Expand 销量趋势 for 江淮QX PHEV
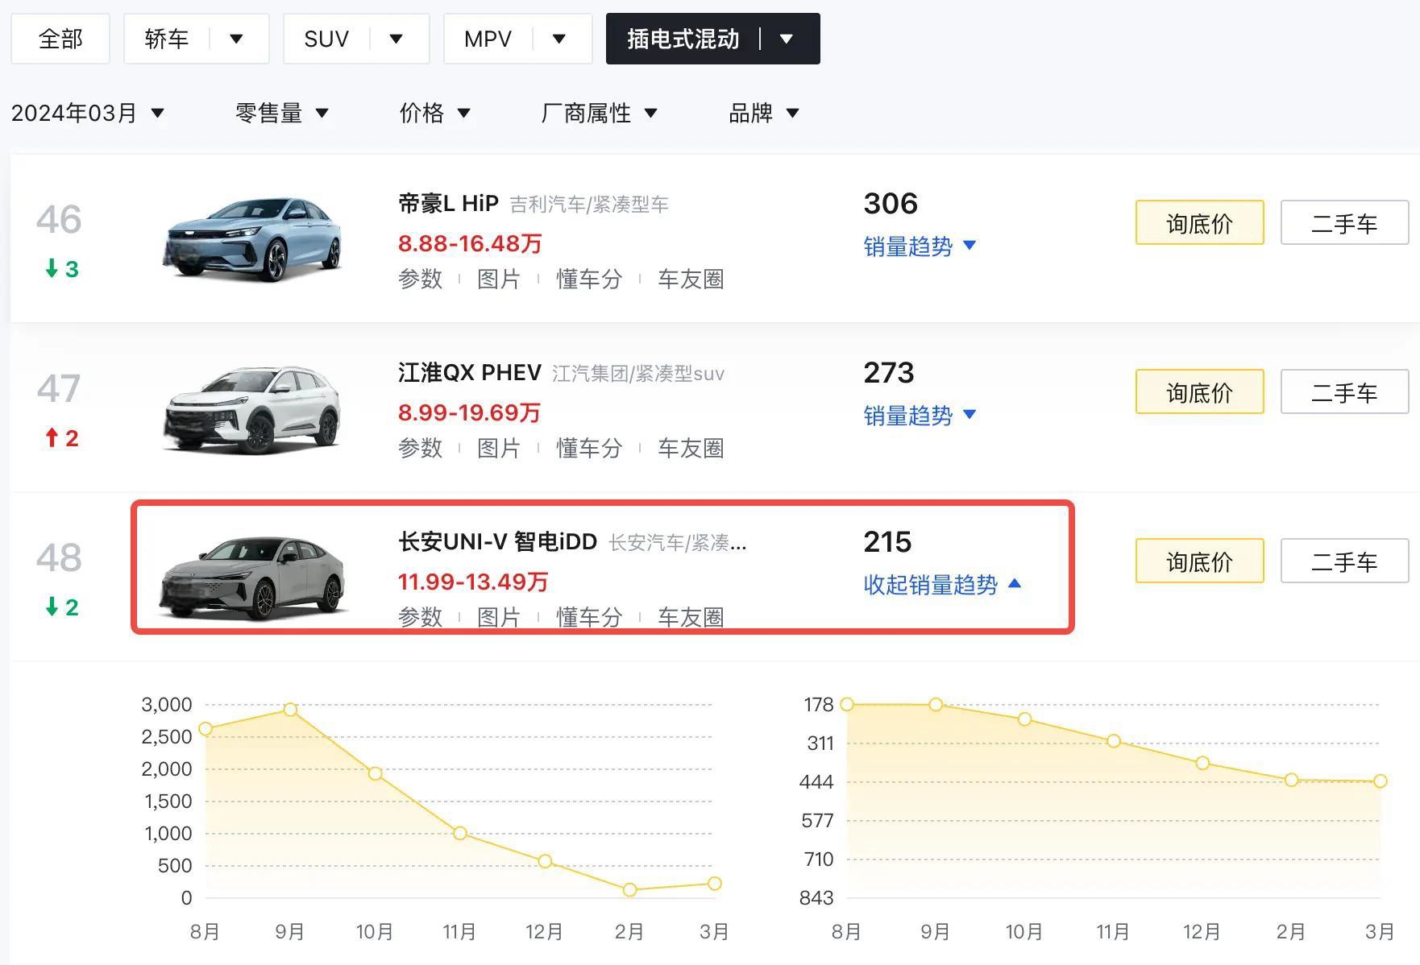1420x965 pixels. (920, 415)
